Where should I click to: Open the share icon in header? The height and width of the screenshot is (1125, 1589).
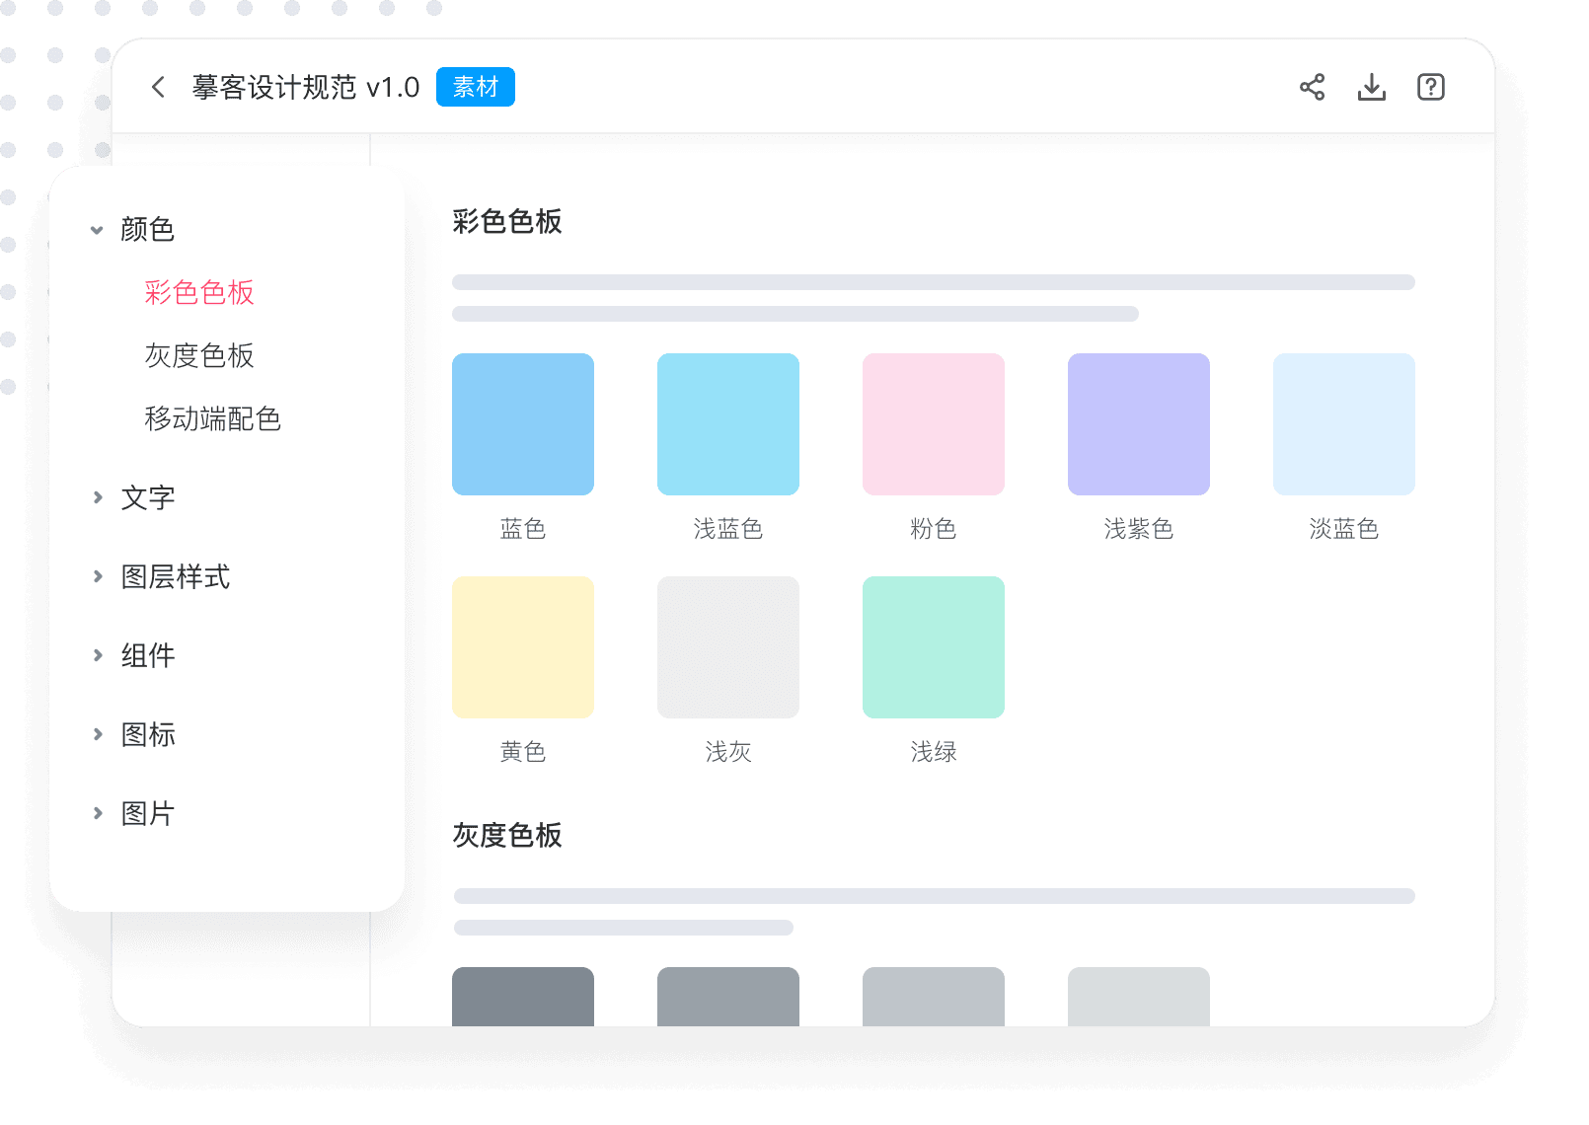point(1312,87)
